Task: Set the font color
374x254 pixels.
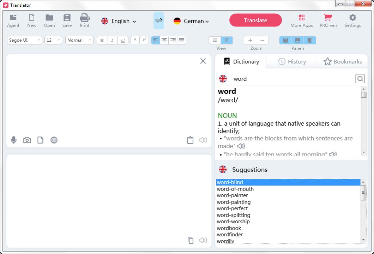Action: pyautogui.click(x=135, y=40)
